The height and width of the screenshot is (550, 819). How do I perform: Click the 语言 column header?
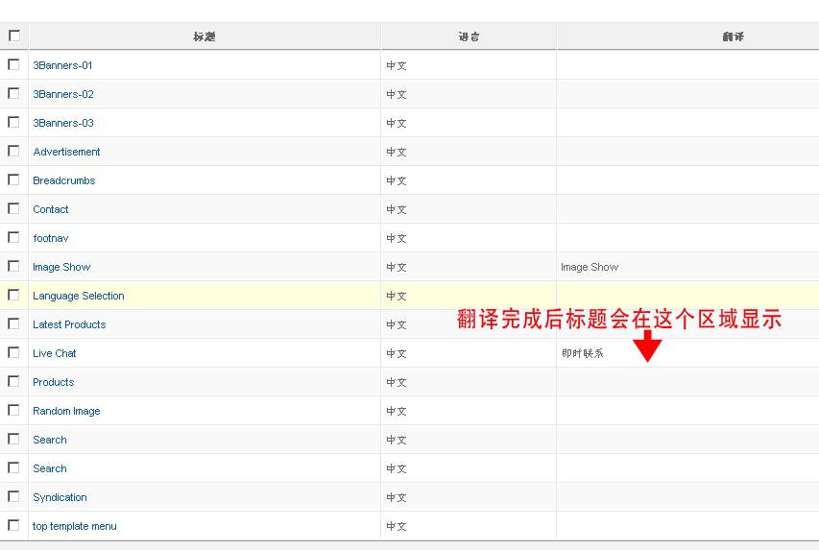coord(469,36)
